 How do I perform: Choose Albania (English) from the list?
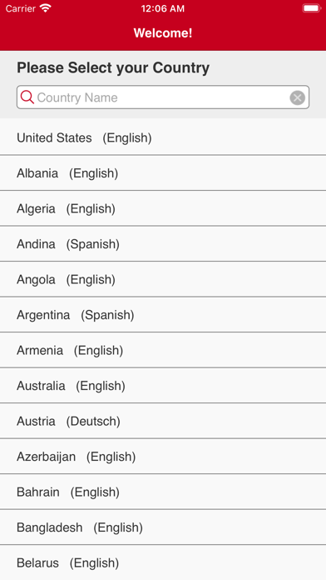(x=163, y=173)
